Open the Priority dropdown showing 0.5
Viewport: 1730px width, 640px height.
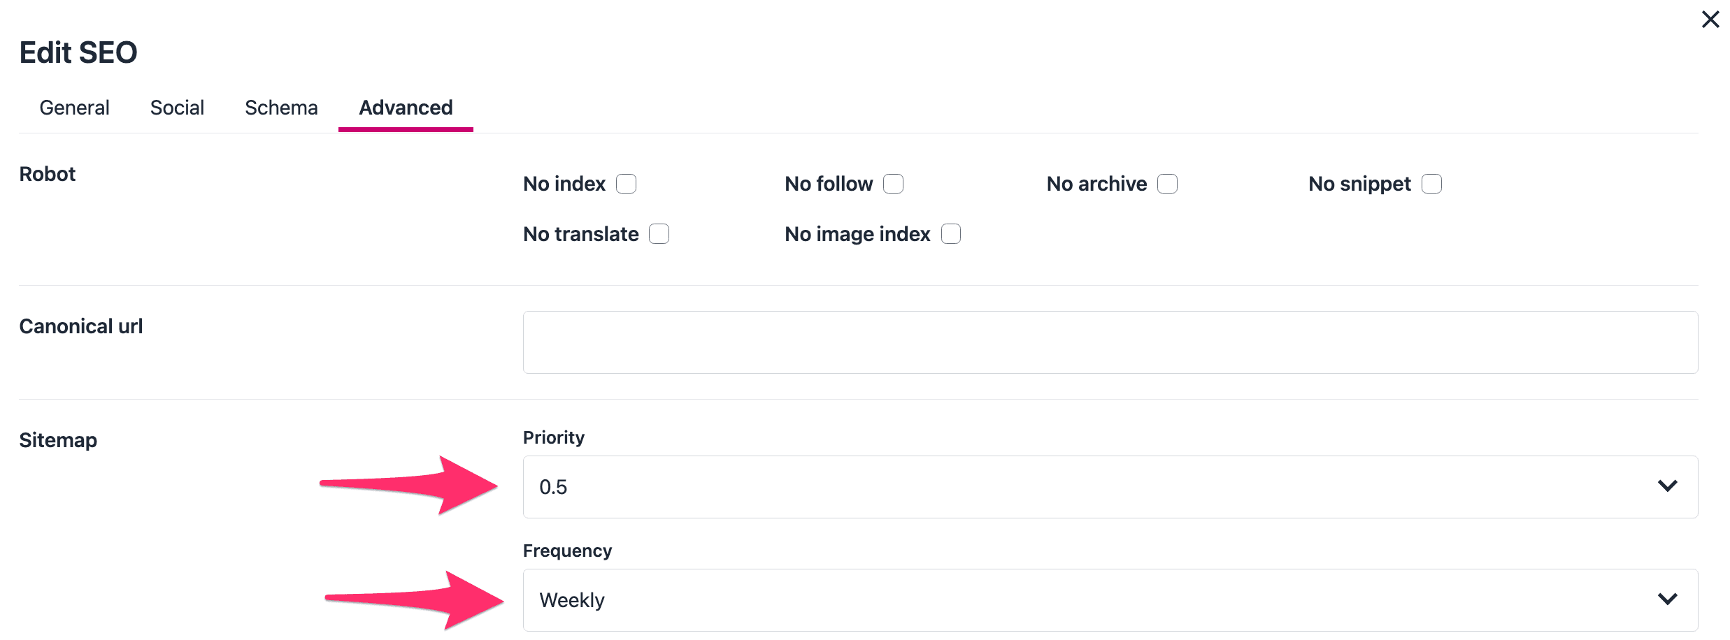(x=1110, y=487)
